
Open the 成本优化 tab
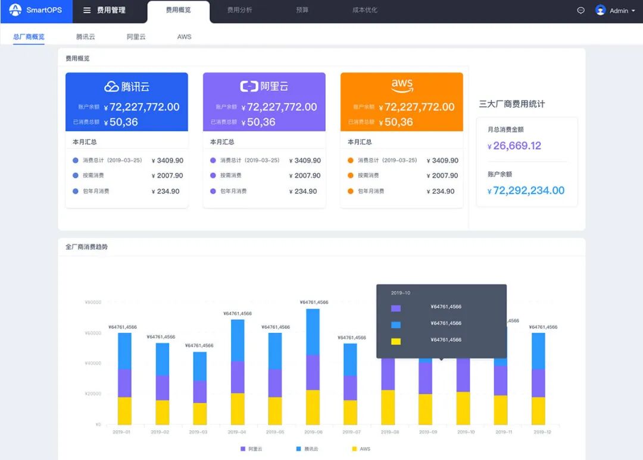[x=365, y=10]
